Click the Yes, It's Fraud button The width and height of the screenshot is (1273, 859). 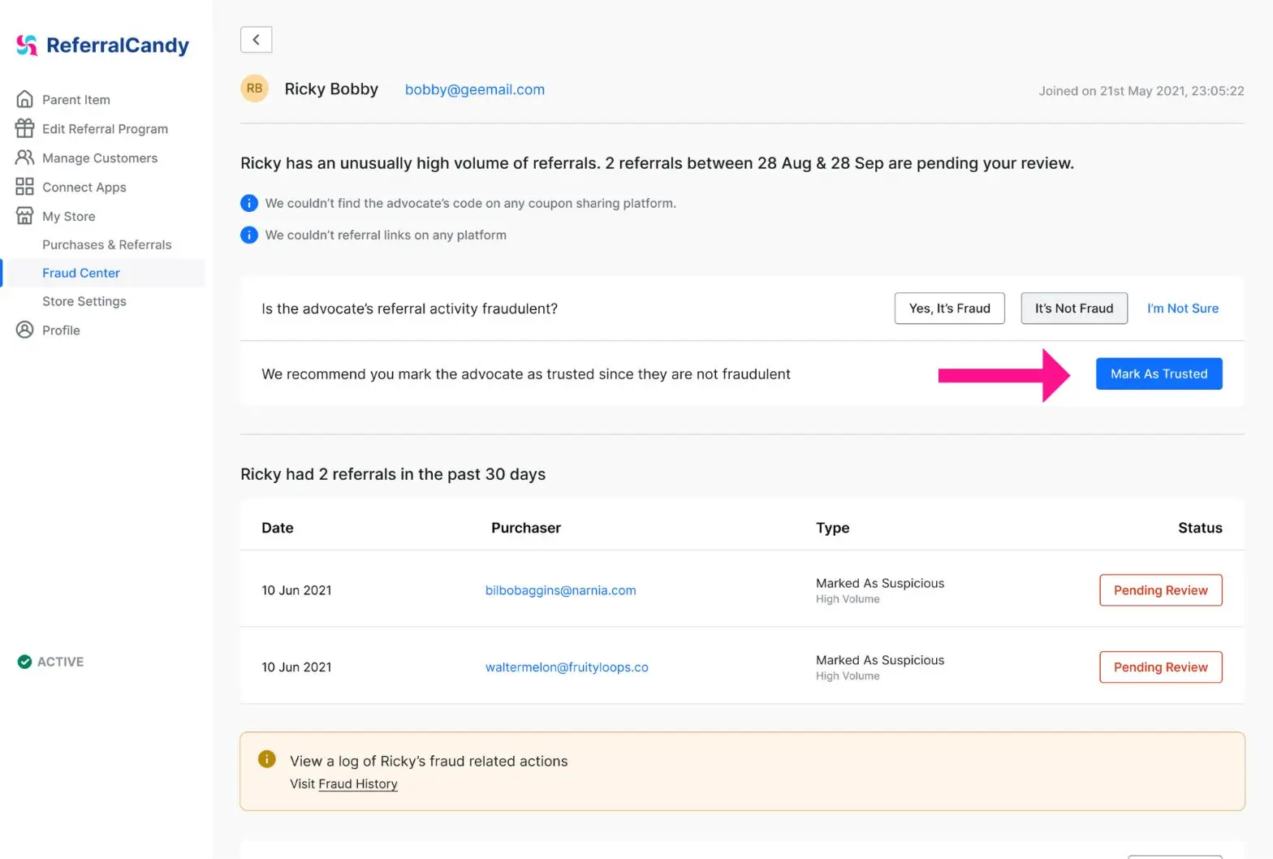pos(950,309)
